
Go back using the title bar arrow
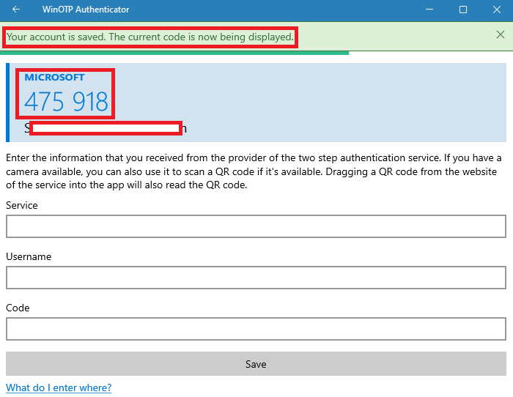point(16,10)
